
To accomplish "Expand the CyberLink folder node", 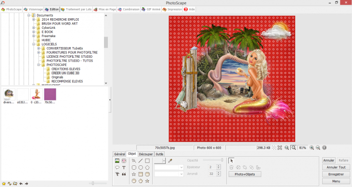I will tap(34, 28).
